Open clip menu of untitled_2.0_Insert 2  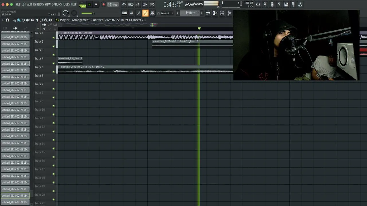pos(60,58)
